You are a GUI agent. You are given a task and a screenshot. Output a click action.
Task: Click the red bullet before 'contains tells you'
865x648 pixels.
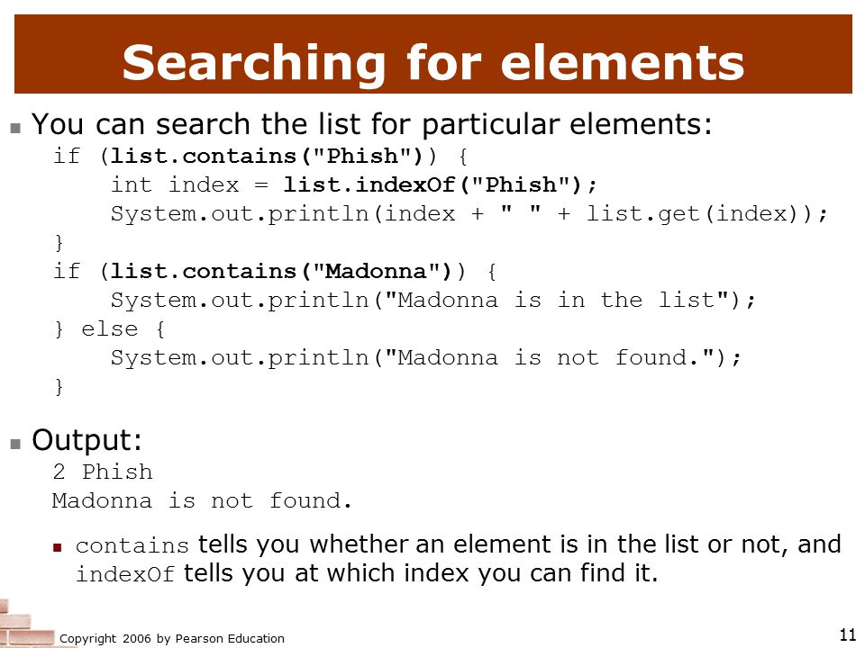tap(58, 547)
